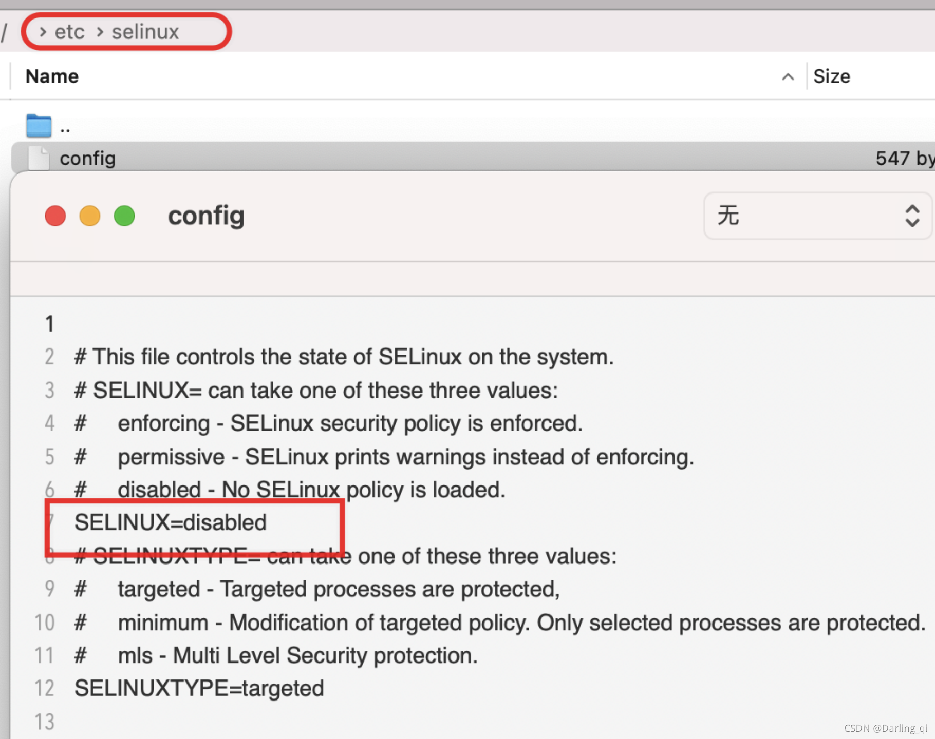Click the 'selinux' breadcrumb path segment

[145, 32]
